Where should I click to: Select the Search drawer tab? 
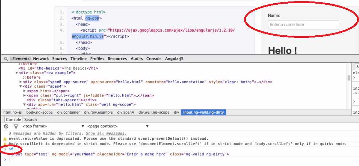(31, 119)
